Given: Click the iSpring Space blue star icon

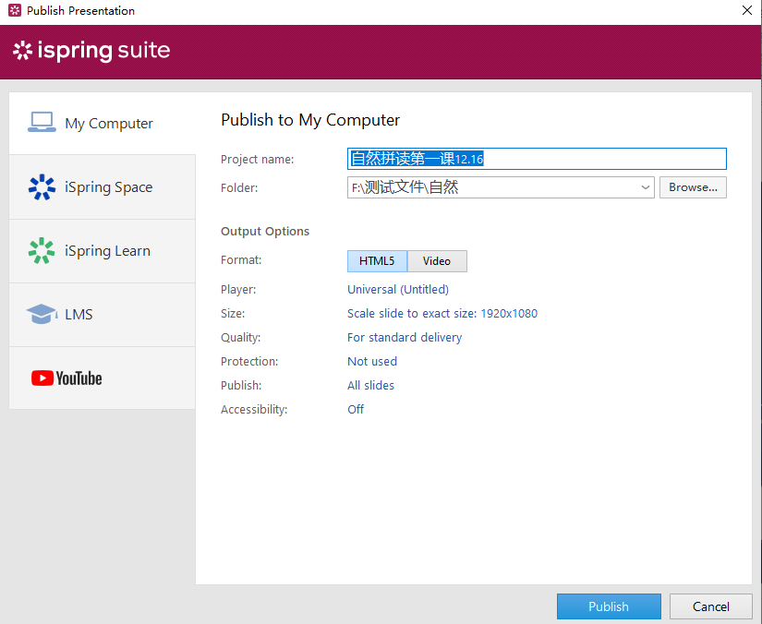Looking at the screenshot, I should coord(42,187).
